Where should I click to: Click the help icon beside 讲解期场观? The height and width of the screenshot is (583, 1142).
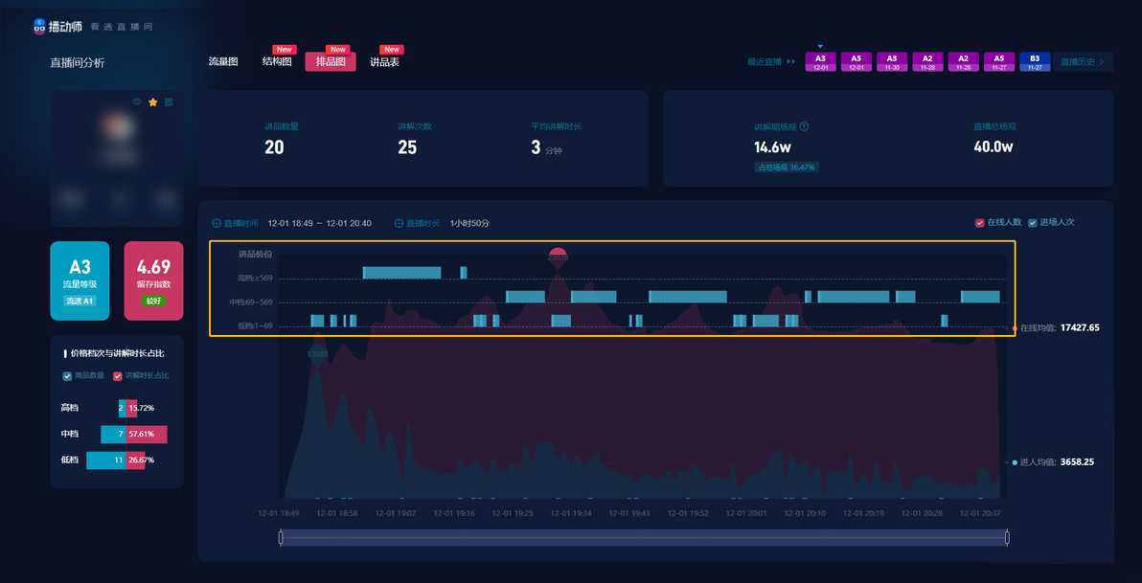pos(804,126)
